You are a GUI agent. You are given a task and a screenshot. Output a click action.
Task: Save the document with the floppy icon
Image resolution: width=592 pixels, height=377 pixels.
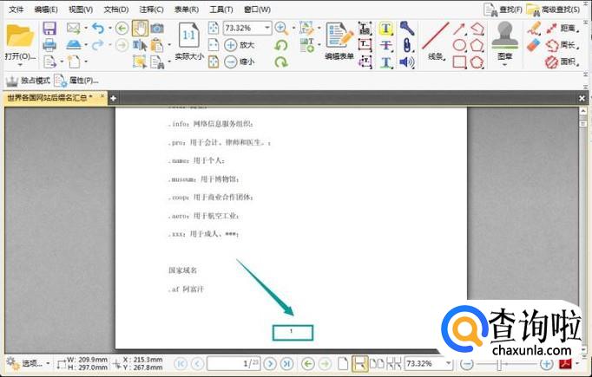[x=49, y=29]
